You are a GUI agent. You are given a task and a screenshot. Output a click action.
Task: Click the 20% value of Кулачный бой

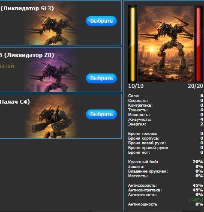[198, 162]
